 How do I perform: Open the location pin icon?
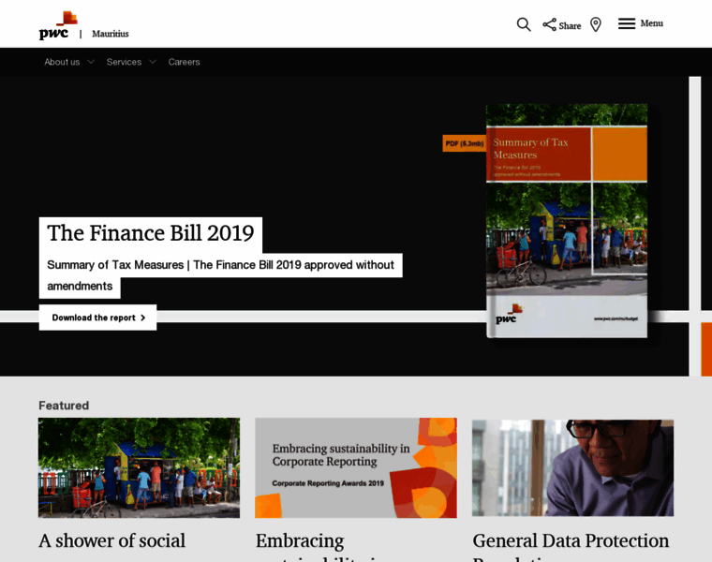[595, 24]
